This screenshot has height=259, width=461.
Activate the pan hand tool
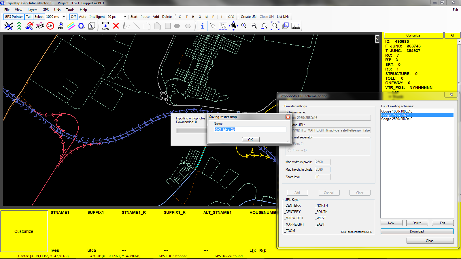point(233,26)
